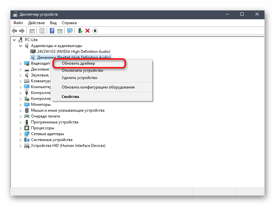Viewport: 275px width, 206px height.
Task: Click the scan for hardware changes monitor icon
Action: coord(70,31)
